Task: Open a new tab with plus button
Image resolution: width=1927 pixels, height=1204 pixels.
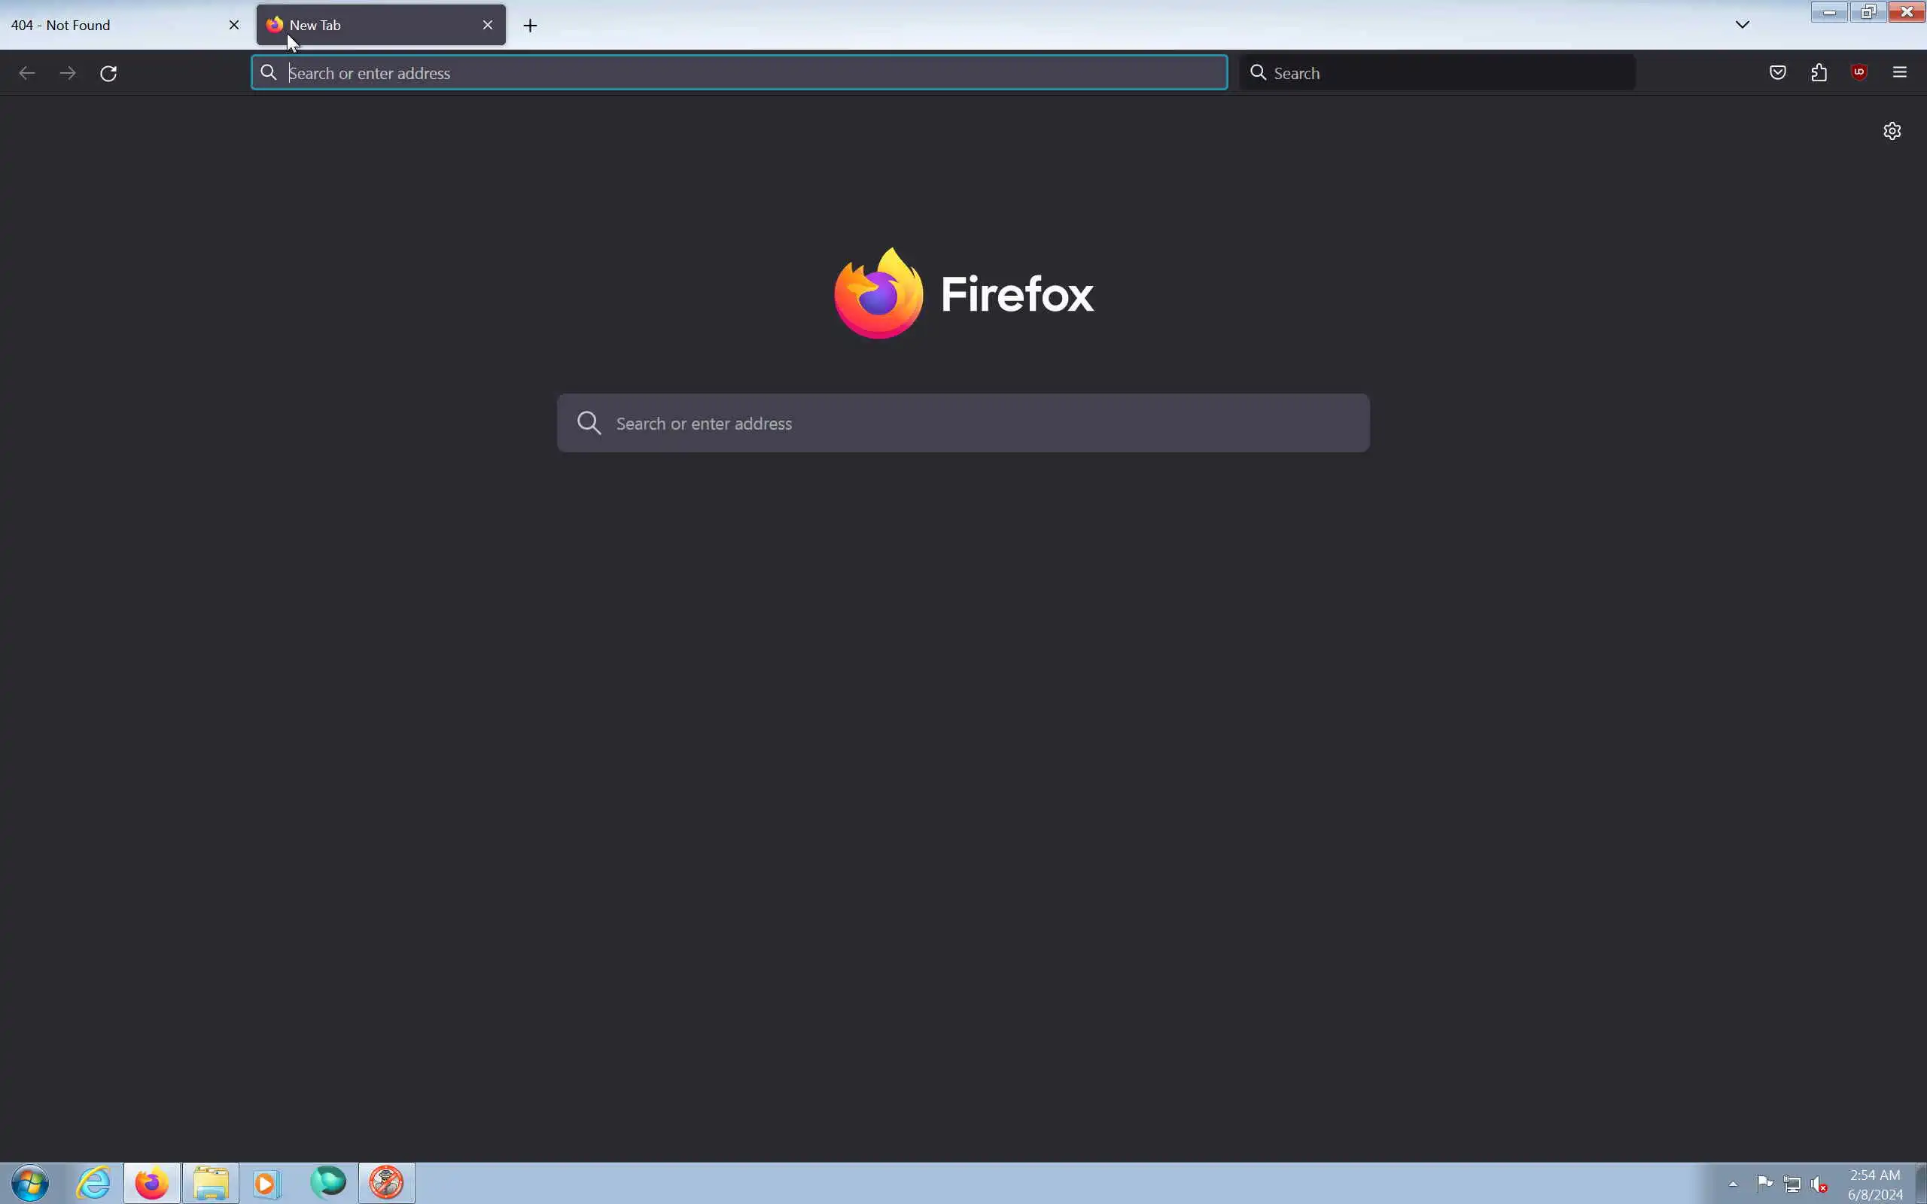Action: pos(531,26)
